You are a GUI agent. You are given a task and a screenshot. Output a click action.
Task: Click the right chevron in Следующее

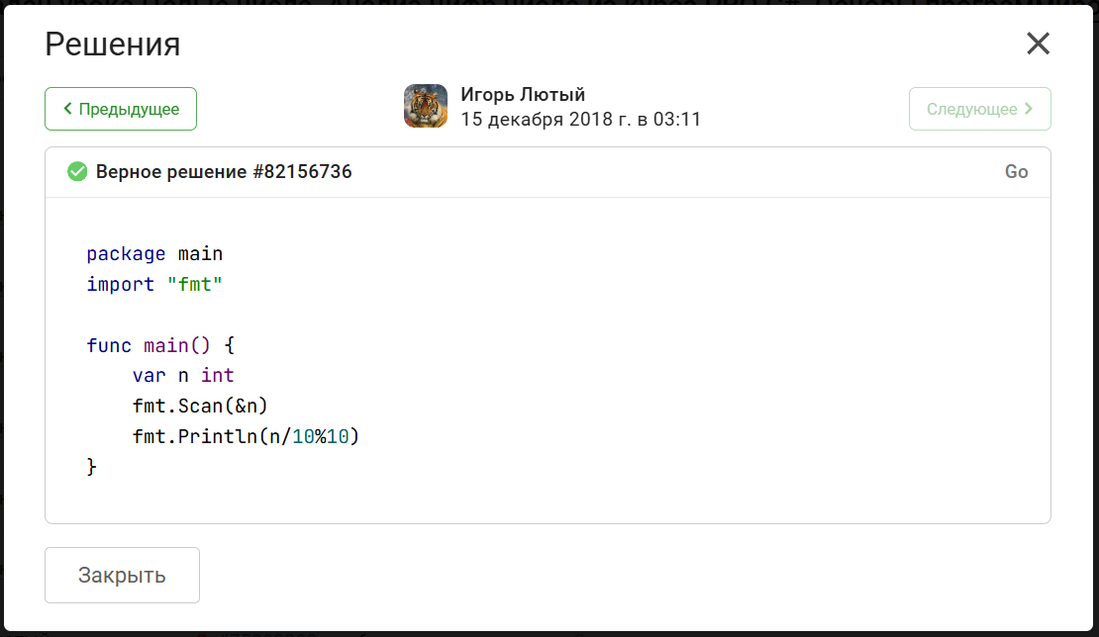point(1029,109)
